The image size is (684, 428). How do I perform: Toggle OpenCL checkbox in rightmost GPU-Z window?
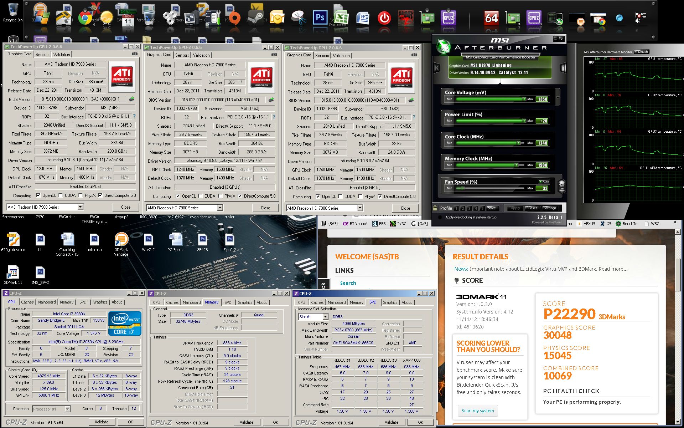click(x=318, y=196)
